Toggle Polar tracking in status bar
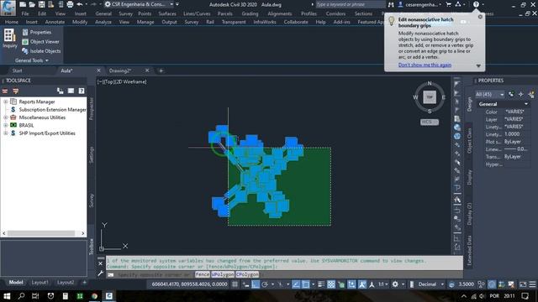The width and height of the screenshot is (538, 302). 265,284
